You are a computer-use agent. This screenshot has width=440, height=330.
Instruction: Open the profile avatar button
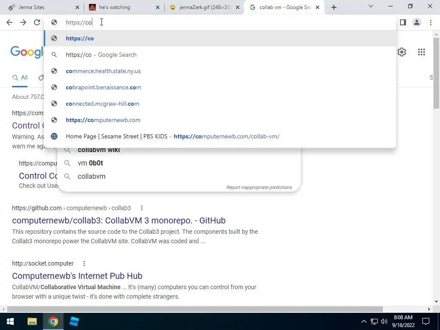(417, 22)
